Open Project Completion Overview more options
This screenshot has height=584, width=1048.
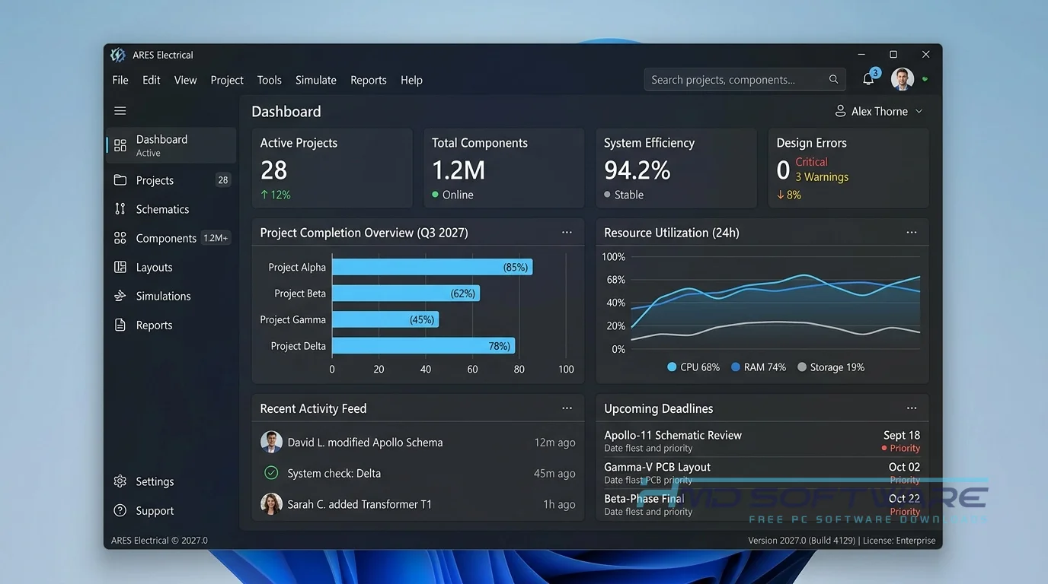567,233
